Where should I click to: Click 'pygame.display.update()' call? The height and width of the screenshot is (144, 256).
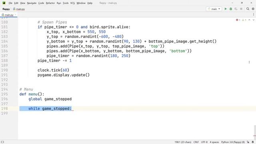click(64, 75)
